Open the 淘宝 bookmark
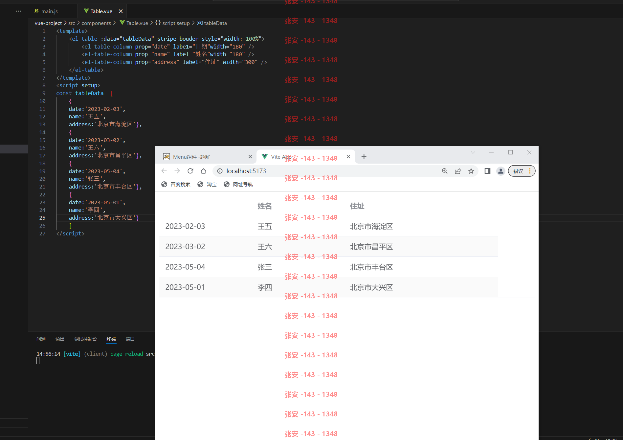Image resolution: width=623 pixels, height=440 pixels. [207, 184]
